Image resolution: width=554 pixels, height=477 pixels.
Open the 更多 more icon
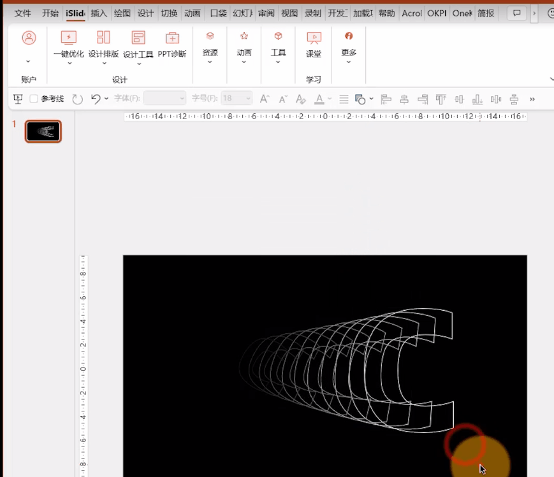[x=349, y=36]
